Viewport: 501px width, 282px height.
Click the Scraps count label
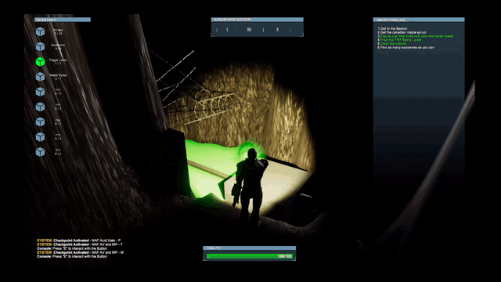point(58,31)
